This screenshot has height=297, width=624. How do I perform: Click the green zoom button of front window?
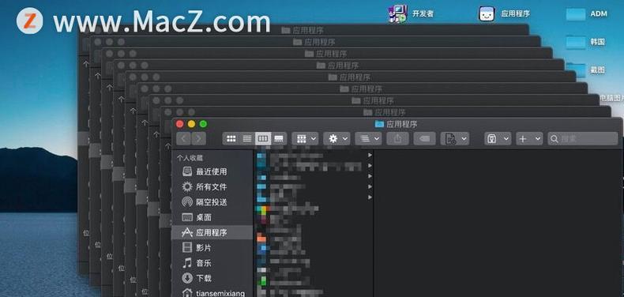203,124
